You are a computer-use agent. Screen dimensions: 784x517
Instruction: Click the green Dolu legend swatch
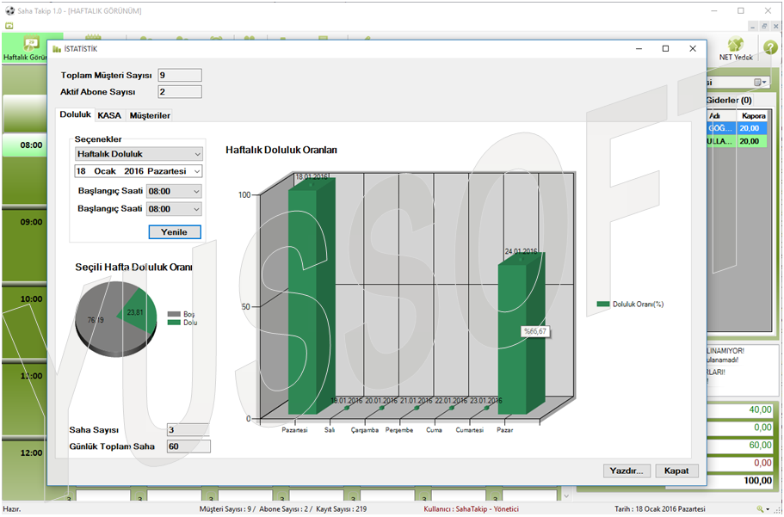pyautogui.click(x=174, y=323)
